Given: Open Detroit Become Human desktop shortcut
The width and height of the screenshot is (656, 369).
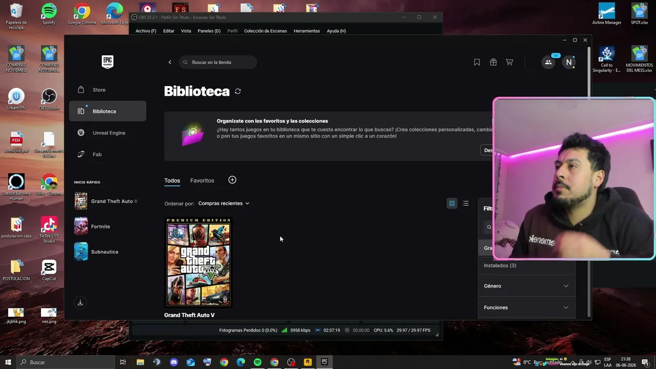Looking at the screenshot, I should (16, 187).
